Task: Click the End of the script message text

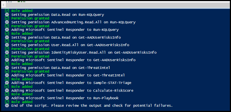Action: click(92, 106)
